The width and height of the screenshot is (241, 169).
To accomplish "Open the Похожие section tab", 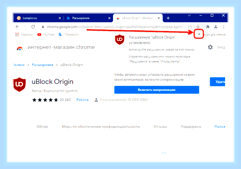I will pos(220,127).
